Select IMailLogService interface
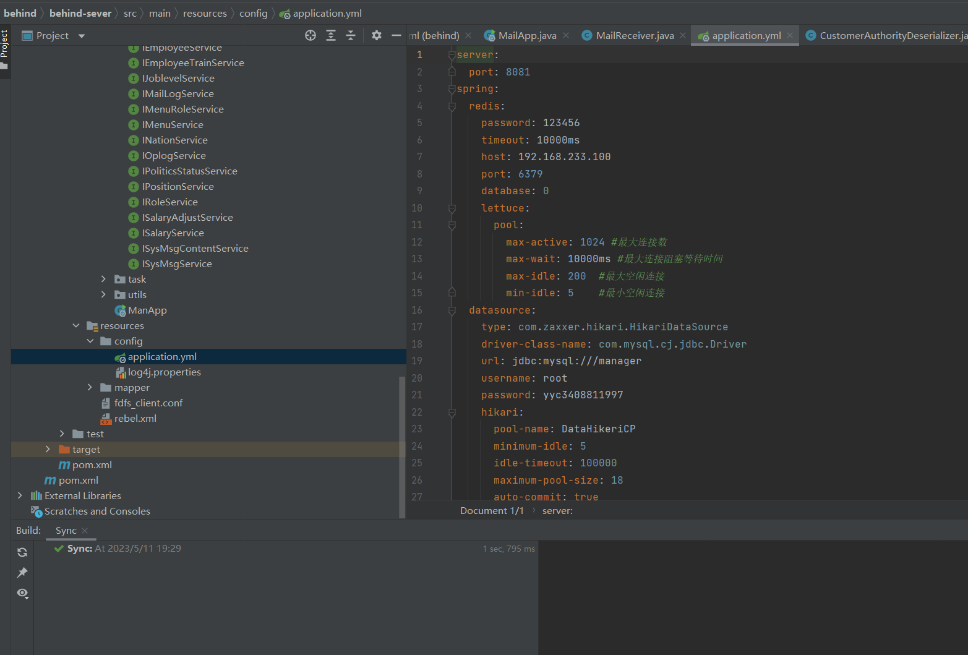Viewport: 968px width, 655px height. [x=171, y=93]
